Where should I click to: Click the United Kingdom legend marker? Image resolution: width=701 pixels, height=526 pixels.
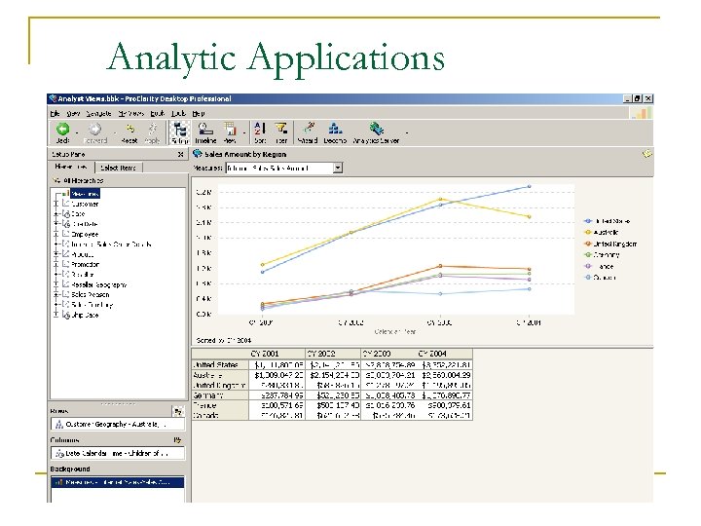coord(588,244)
